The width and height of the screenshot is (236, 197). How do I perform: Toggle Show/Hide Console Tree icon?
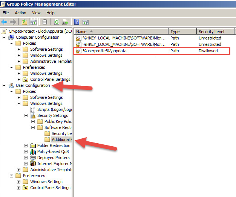click(33, 22)
